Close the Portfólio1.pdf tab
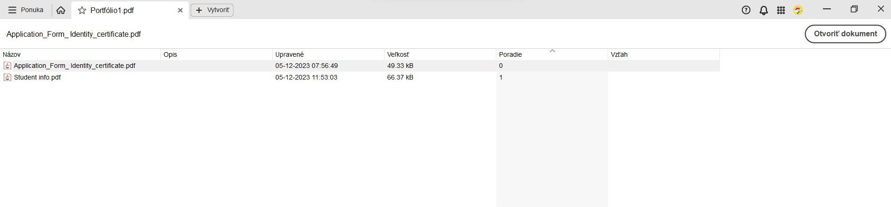Viewport: 891px width, 207px height. tap(180, 10)
